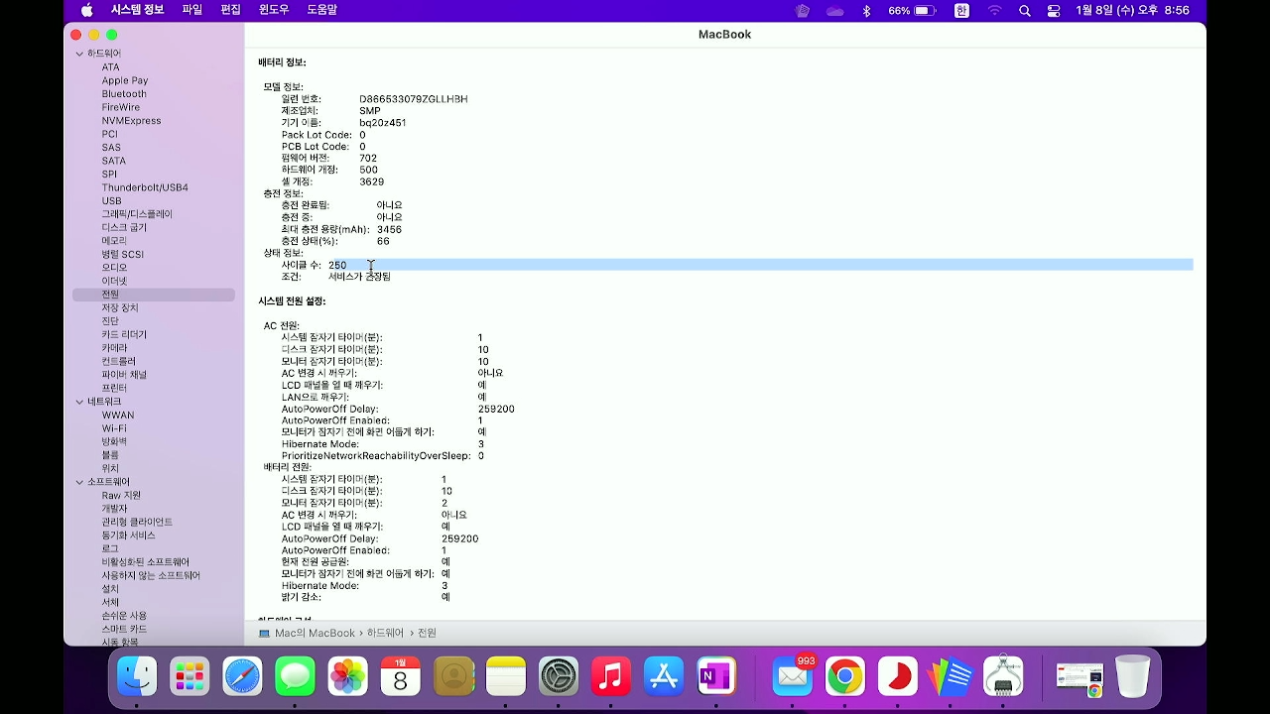Click device name bq20z451
The width and height of the screenshot is (1270, 714).
click(383, 123)
